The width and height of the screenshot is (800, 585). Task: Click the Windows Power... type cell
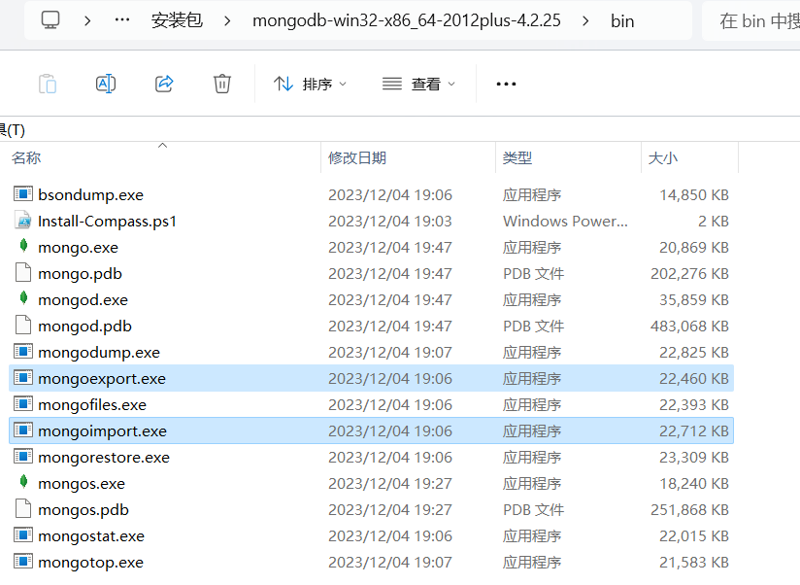pos(565,221)
